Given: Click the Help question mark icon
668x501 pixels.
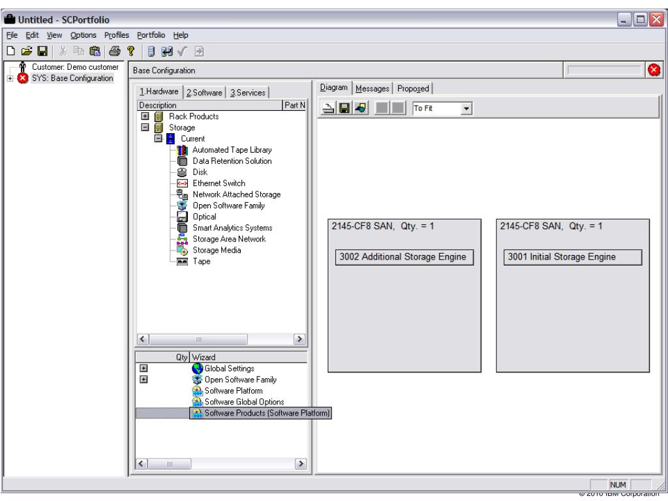Looking at the screenshot, I should [x=130, y=52].
